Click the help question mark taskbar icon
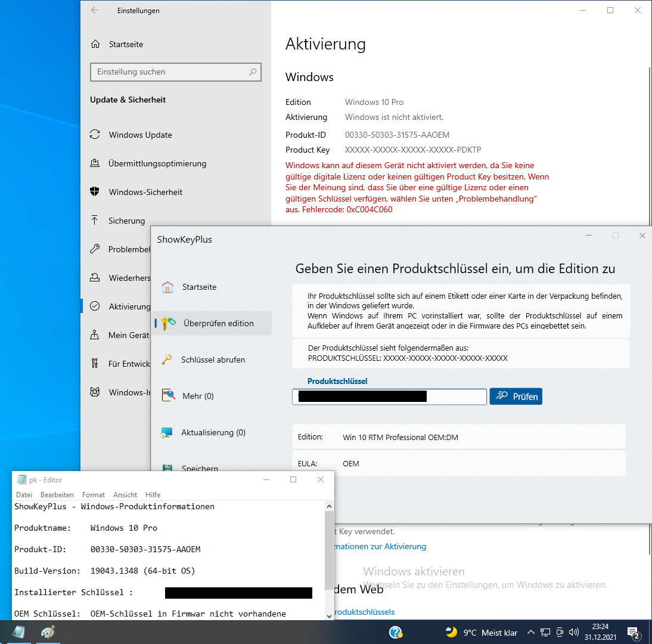 tap(396, 632)
